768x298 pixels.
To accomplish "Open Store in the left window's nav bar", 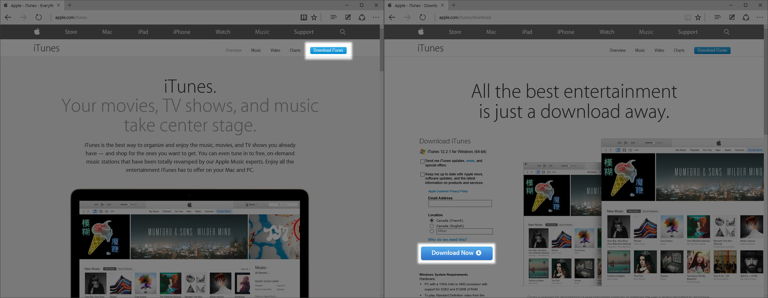I will coord(71,32).
